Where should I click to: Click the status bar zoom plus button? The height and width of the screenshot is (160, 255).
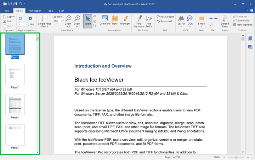click(248, 157)
